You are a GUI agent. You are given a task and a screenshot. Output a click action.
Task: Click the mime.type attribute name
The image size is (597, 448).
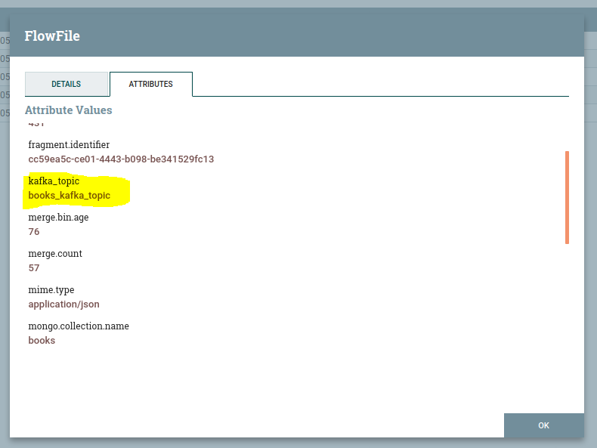click(51, 289)
